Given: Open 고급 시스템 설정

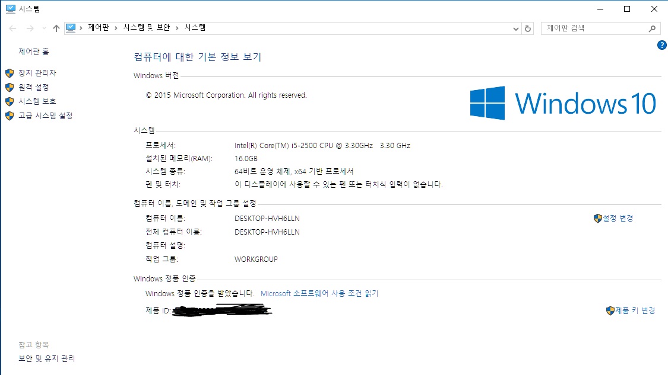Looking at the screenshot, I should click(46, 116).
